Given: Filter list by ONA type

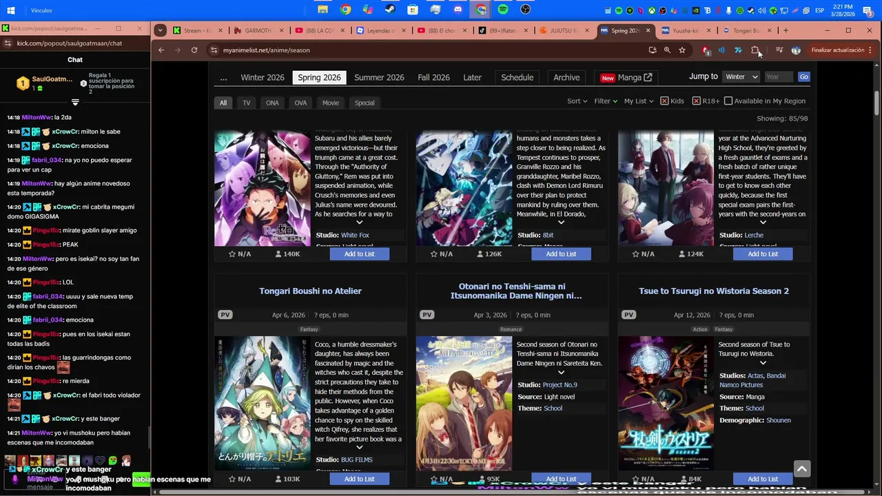Looking at the screenshot, I should [x=272, y=103].
